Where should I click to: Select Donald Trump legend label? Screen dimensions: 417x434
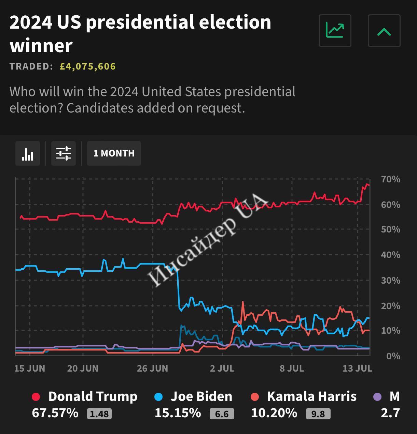93,396
